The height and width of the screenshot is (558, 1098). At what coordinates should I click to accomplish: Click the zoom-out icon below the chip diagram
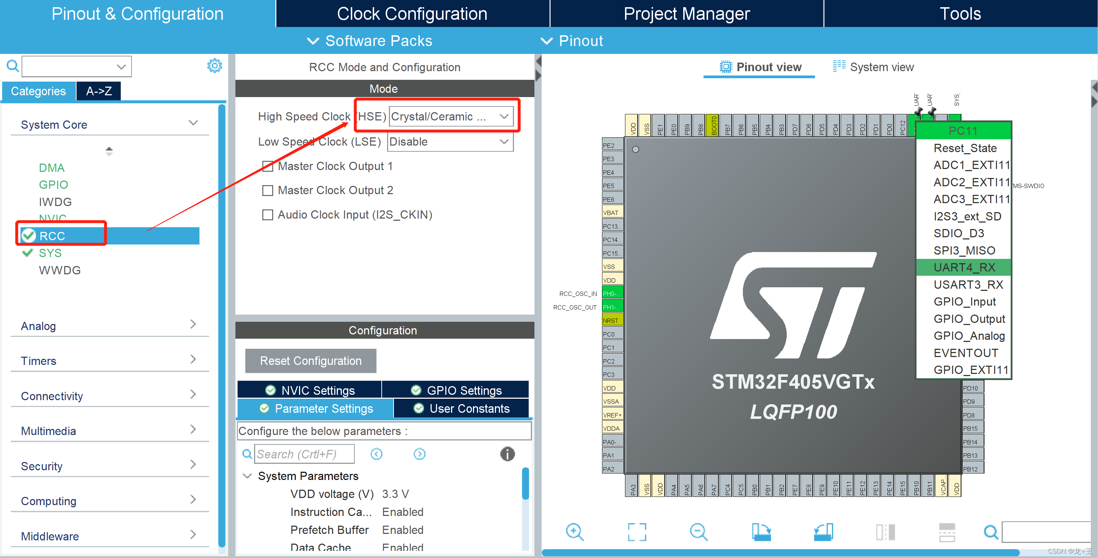click(699, 532)
